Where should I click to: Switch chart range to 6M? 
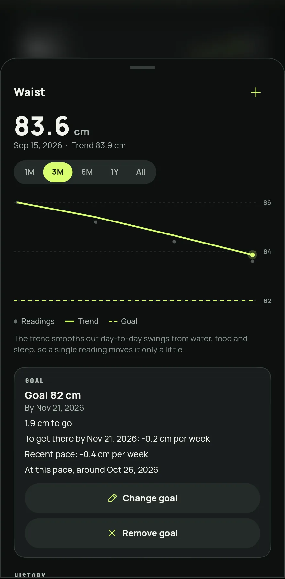[x=87, y=172]
